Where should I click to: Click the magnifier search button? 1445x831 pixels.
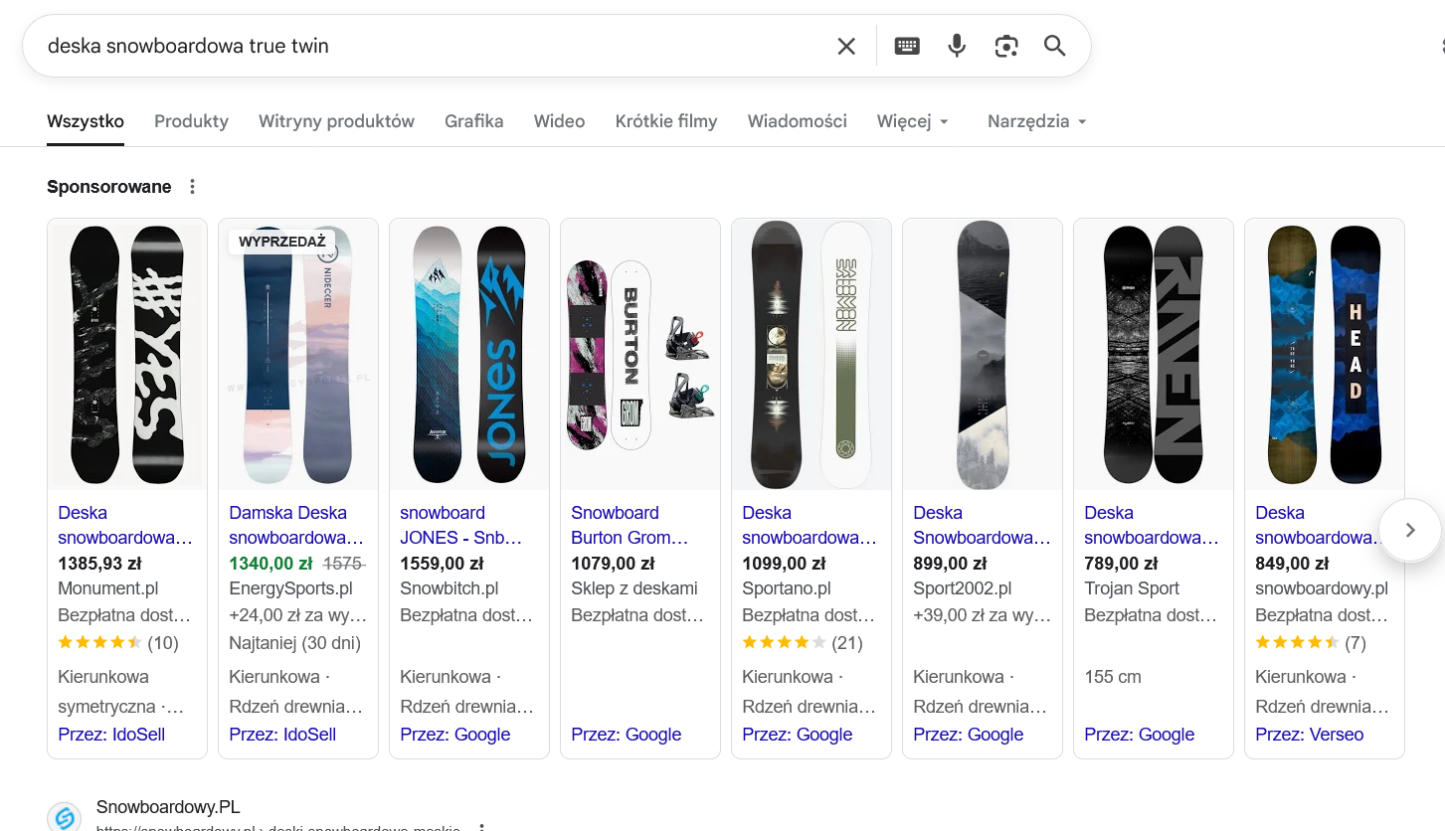coord(1055,46)
